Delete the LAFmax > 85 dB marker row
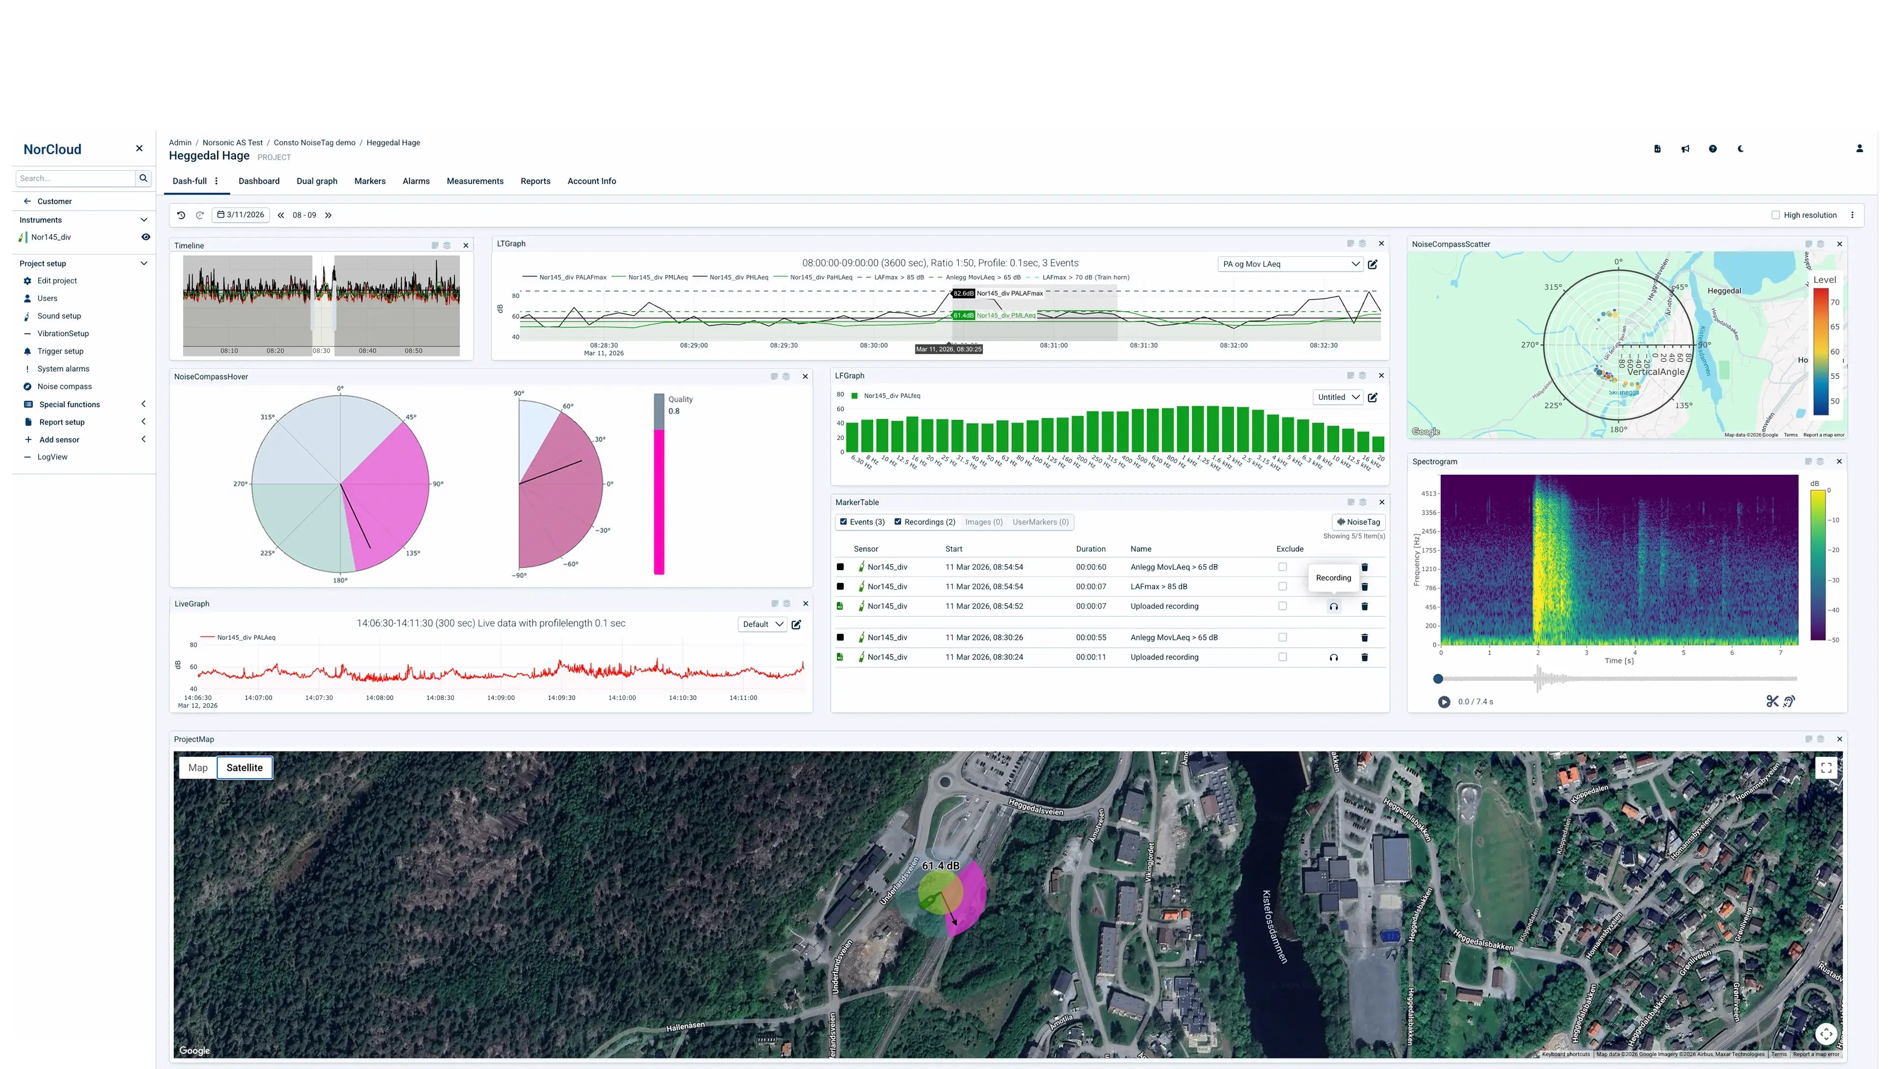The height and width of the screenshot is (1069, 1901). click(x=1365, y=587)
